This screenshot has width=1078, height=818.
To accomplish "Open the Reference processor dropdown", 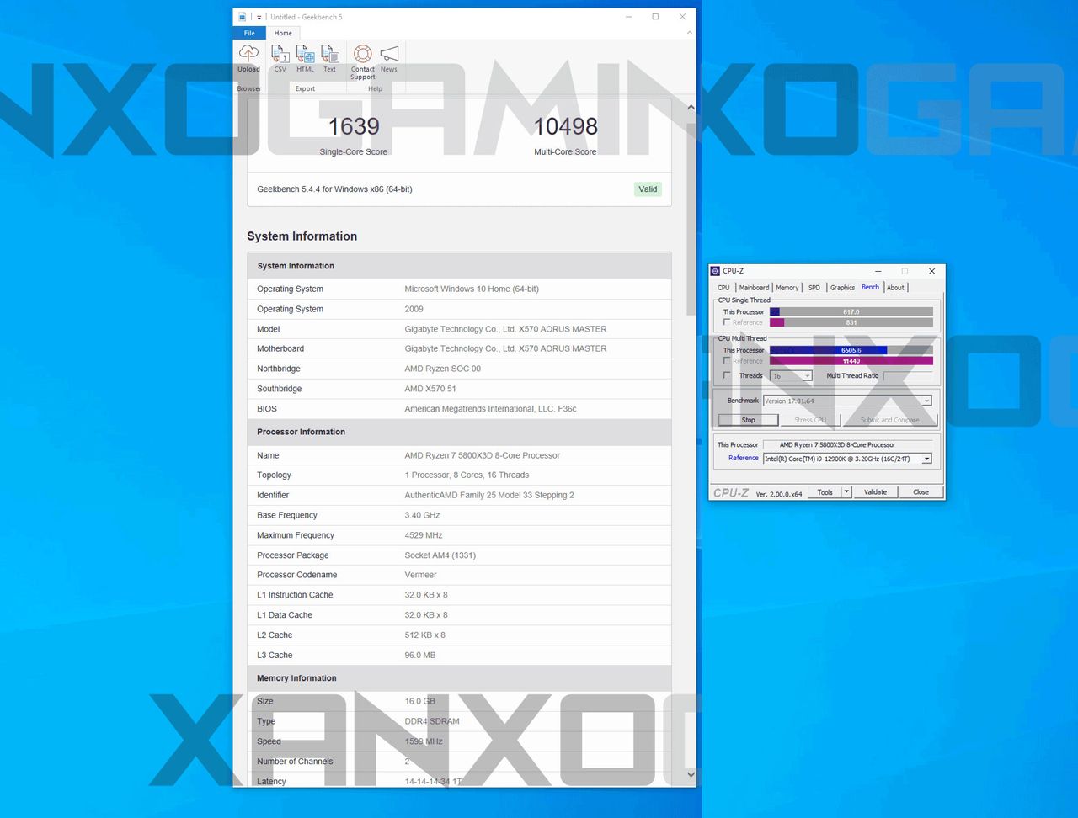I will click(847, 459).
